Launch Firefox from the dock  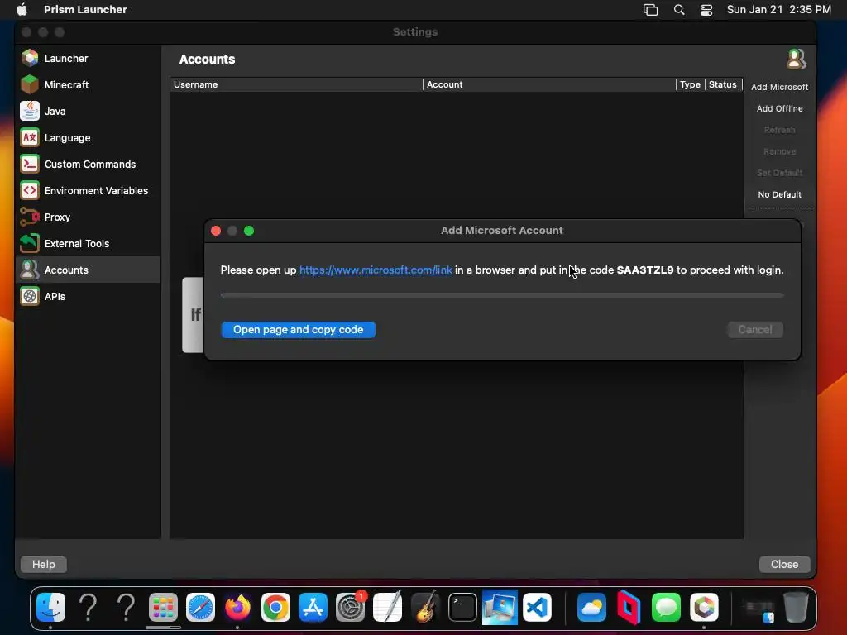(237, 608)
